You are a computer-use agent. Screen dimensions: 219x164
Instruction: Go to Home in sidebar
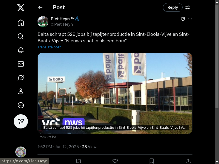[x=21, y=23]
